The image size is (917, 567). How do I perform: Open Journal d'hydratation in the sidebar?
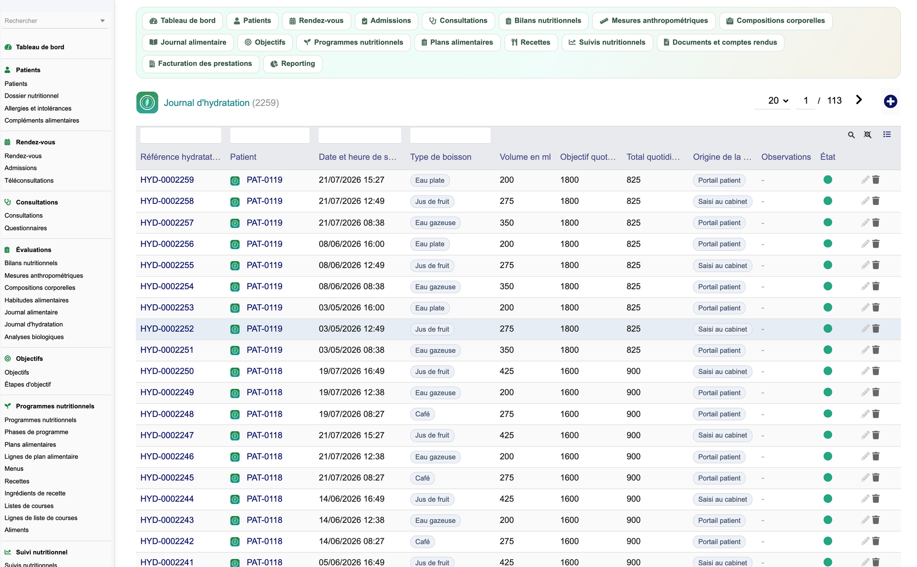click(33, 324)
